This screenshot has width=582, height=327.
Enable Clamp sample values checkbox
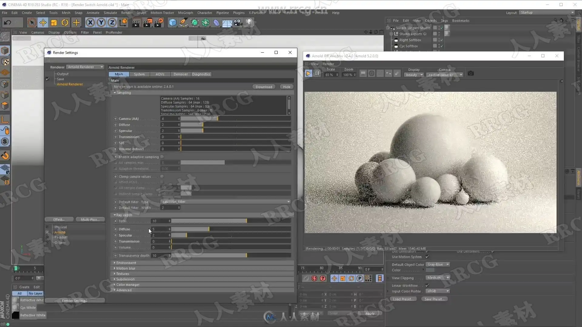(162, 177)
